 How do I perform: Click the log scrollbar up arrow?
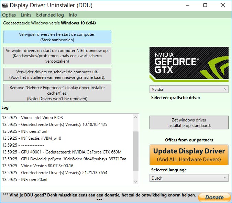pyautogui.click(x=136, y=118)
